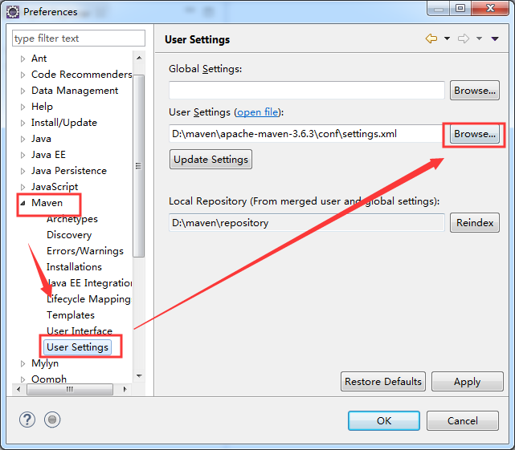Select Lifecycle Mappings item
The height and width of the screenshot is (450, 515).
(x=88, y=299)
